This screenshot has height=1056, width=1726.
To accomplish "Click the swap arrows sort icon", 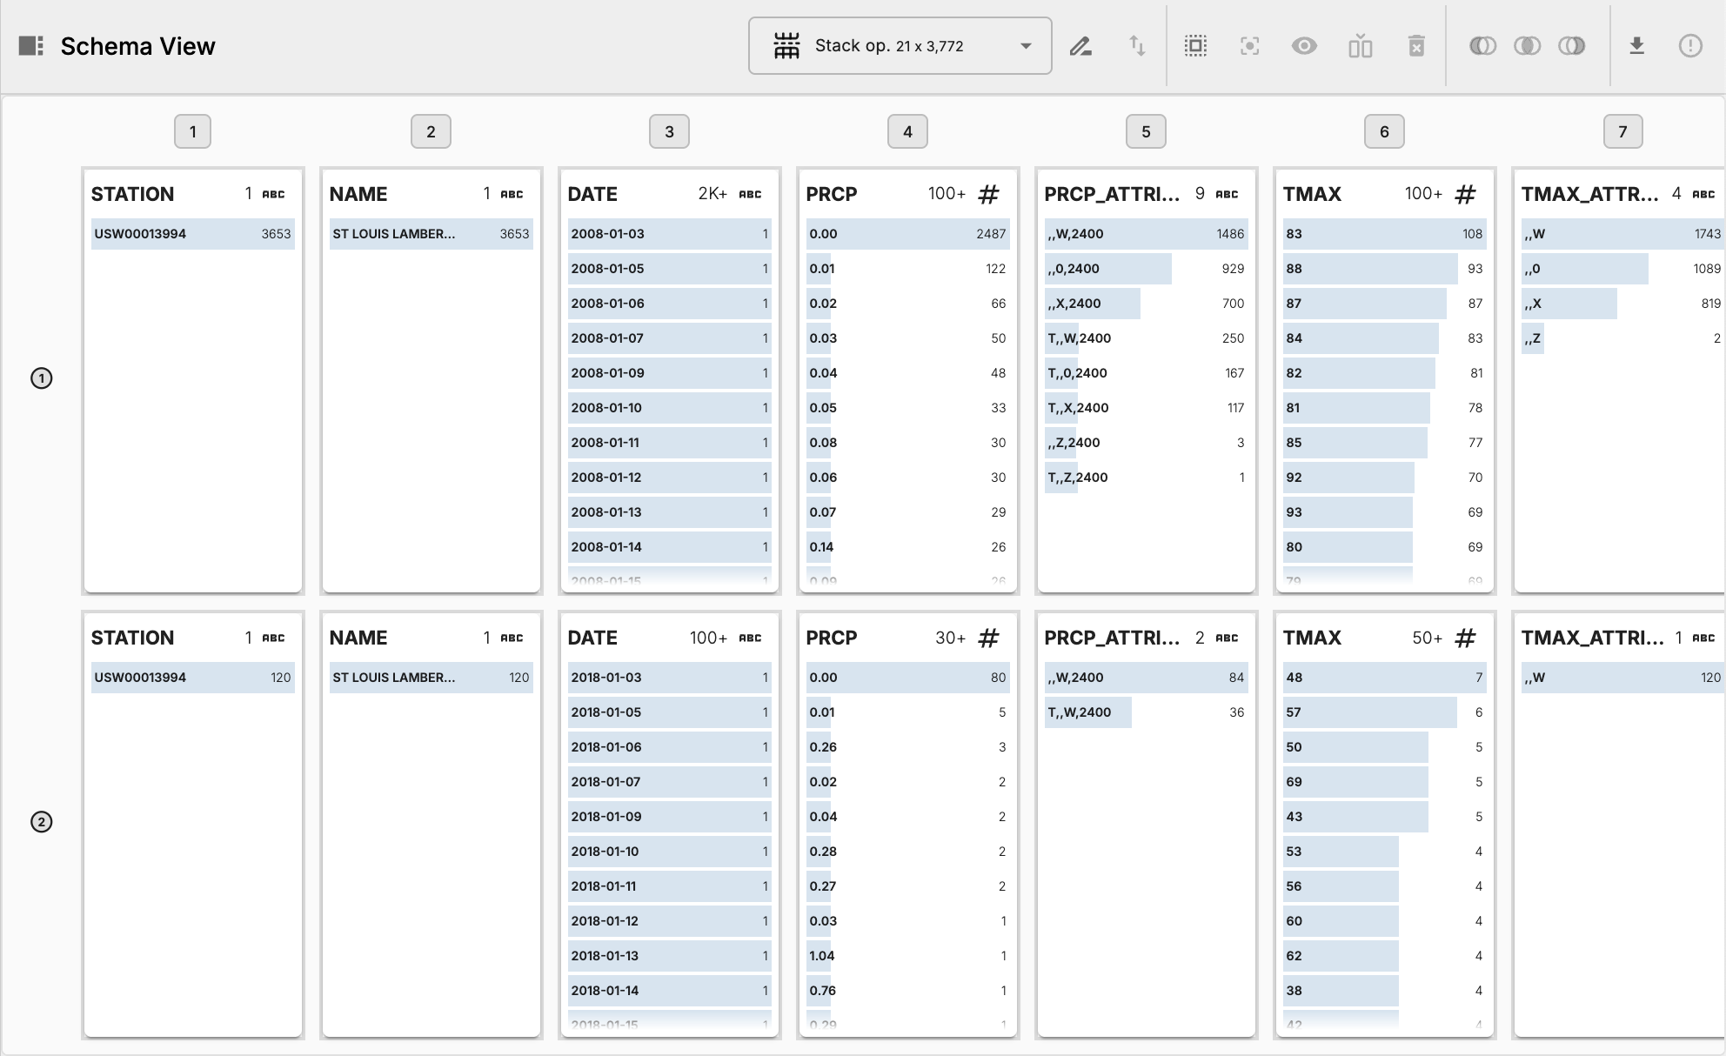I will pos(1137,46).
